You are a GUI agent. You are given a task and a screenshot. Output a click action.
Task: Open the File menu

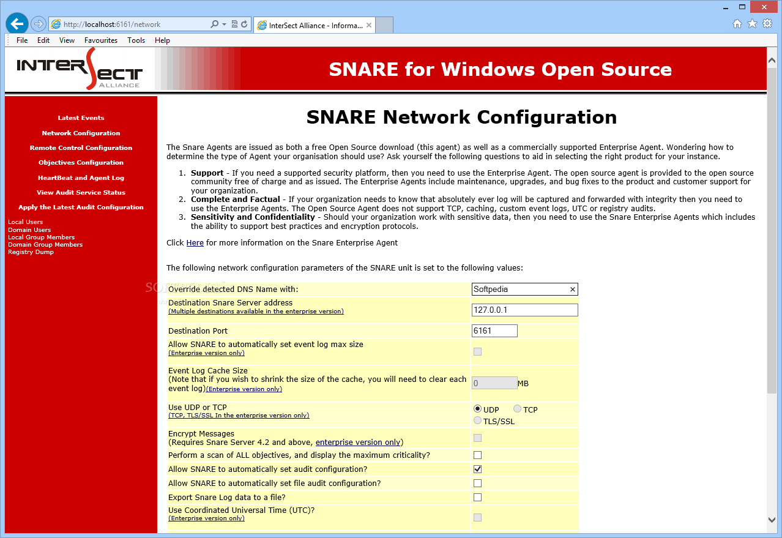click(22, 40)
